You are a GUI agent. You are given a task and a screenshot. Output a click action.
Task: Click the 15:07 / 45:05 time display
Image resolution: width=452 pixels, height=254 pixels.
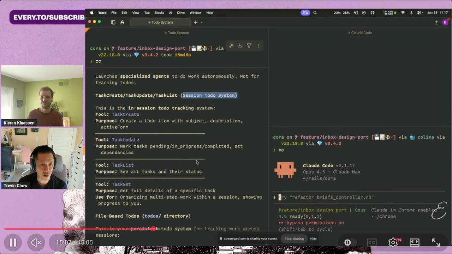74,242
